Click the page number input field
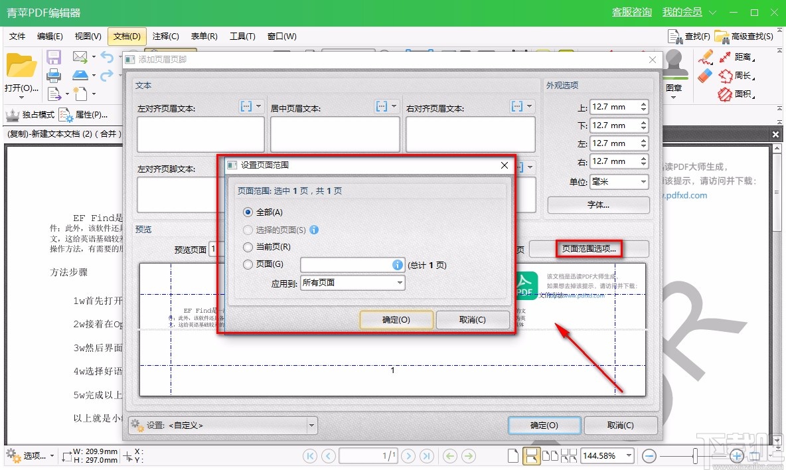 (x=368, y=455)
